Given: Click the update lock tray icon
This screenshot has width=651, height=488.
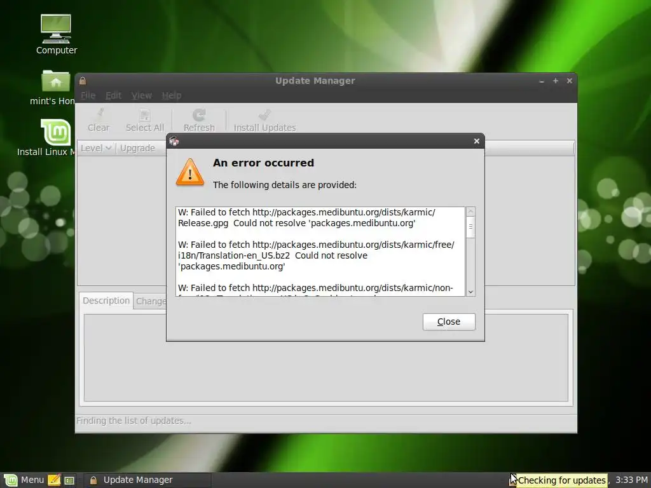Looking at the screenshot, I should click(512, 480).
